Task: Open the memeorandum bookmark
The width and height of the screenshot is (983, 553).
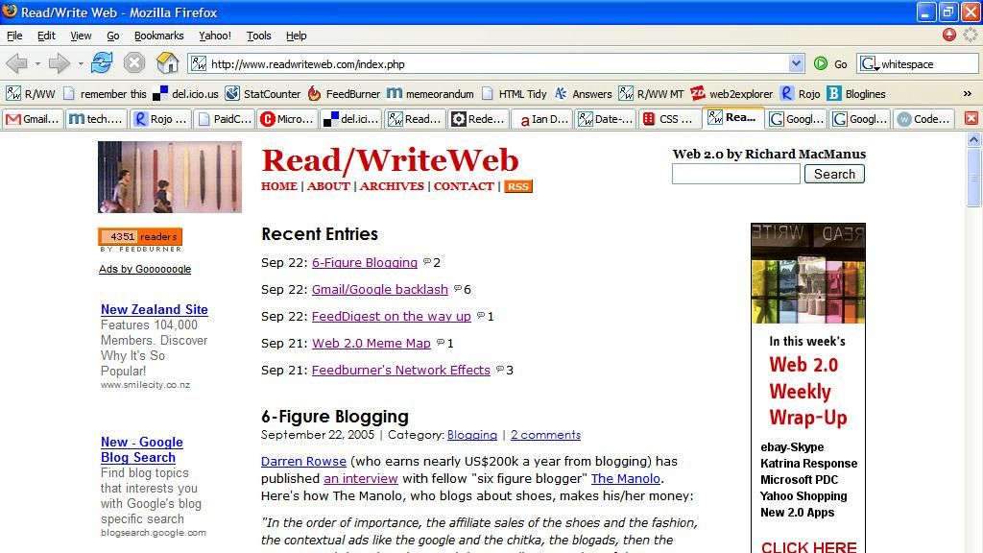Action: pyautogui.click(x=430, y=94)
